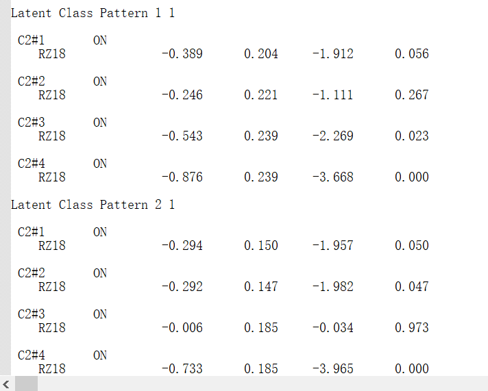Click the p-value 0.056
This screenshot has height=391, width=488.
tap(412, 54)
